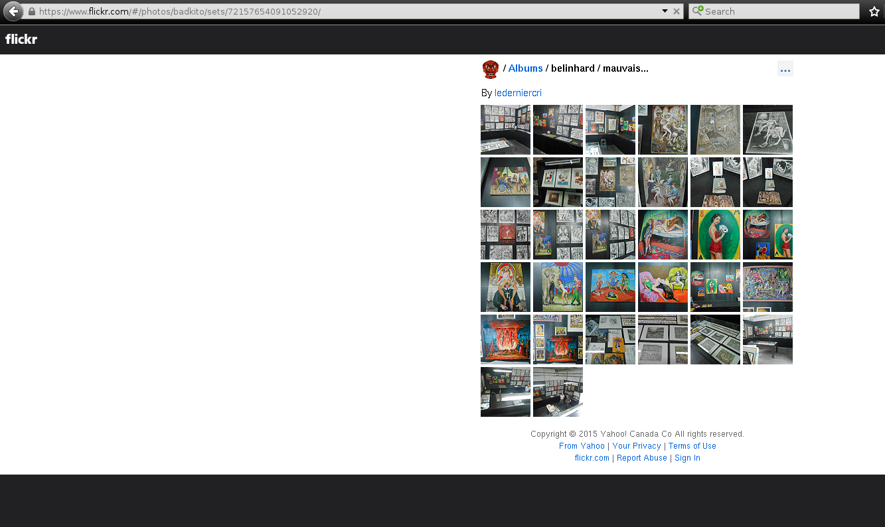Open thumbnail of colorful nude figures tall painting
Image resolution: width=885 pixels, height=527 pixels.
[x=663, y=129]
